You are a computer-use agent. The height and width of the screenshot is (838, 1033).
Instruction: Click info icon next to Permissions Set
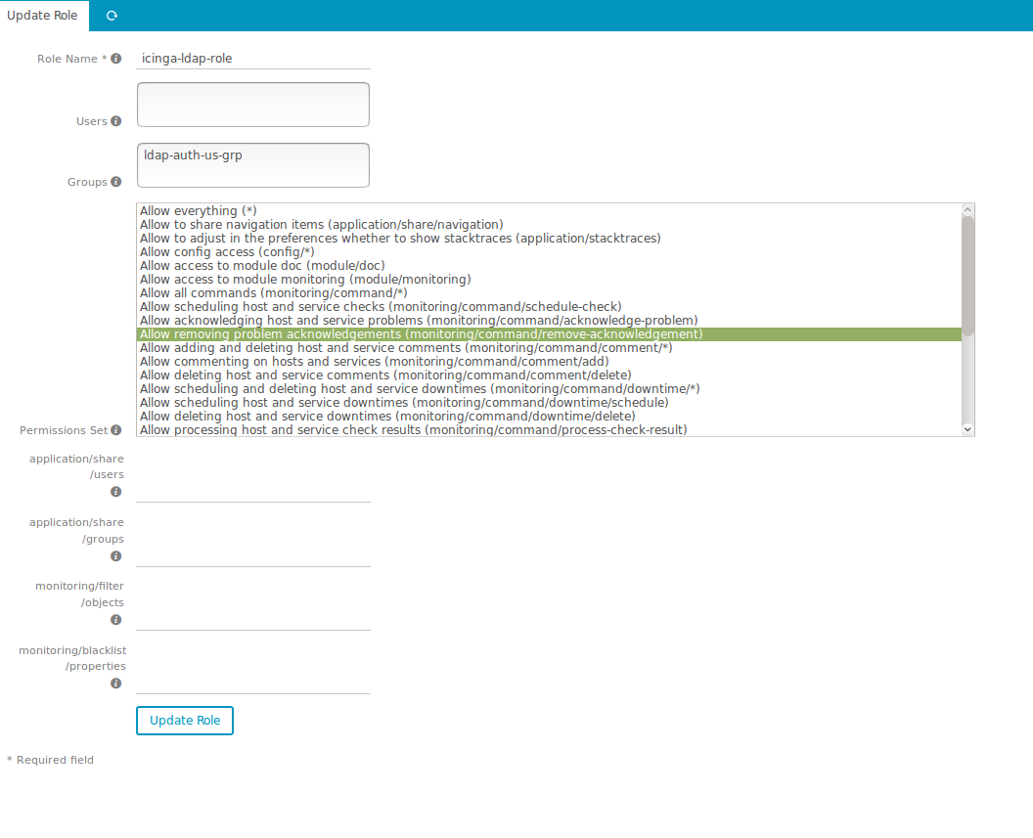116,430
